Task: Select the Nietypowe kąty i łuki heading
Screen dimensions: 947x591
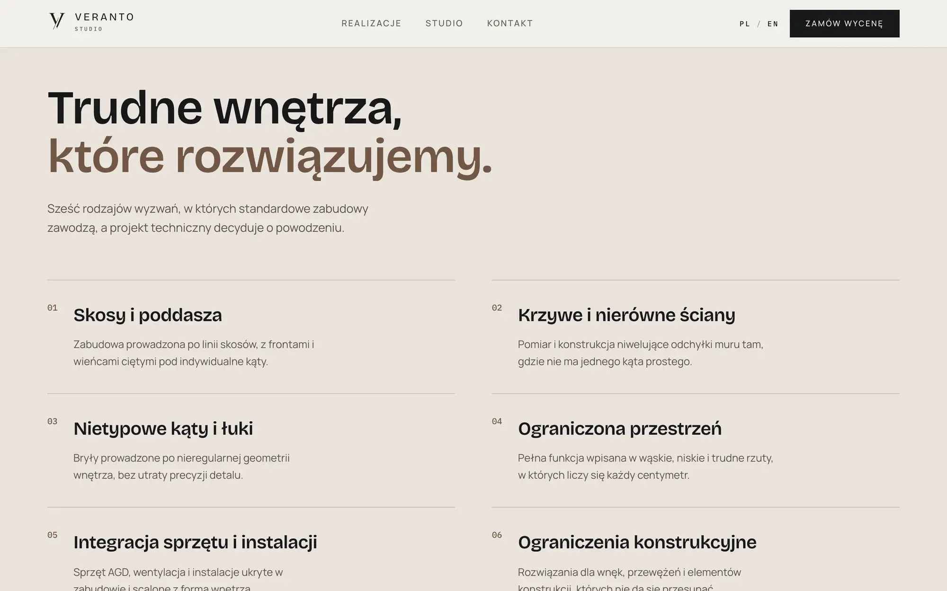Action: pyautogui.click(x=163, y=428)
